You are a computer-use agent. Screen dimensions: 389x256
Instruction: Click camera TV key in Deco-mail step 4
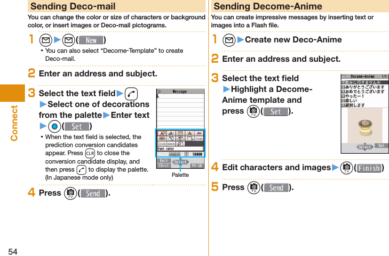71,194
